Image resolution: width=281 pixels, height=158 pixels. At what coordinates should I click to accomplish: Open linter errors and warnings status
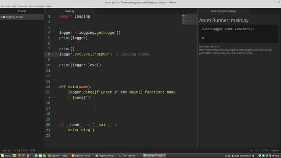pos(20,151)
